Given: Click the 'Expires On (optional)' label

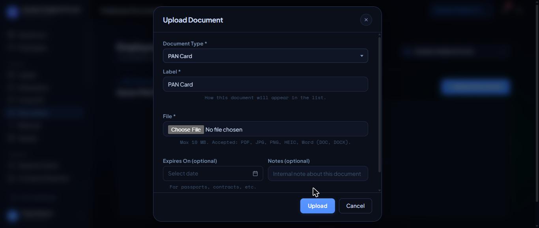Looking at the screenshot, I should pos(190,161).
